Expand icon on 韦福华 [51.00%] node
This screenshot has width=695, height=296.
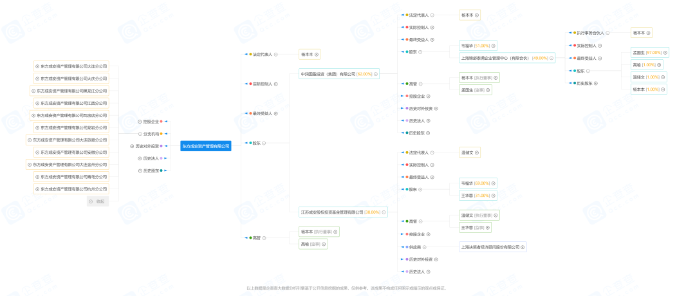[493, 46]
